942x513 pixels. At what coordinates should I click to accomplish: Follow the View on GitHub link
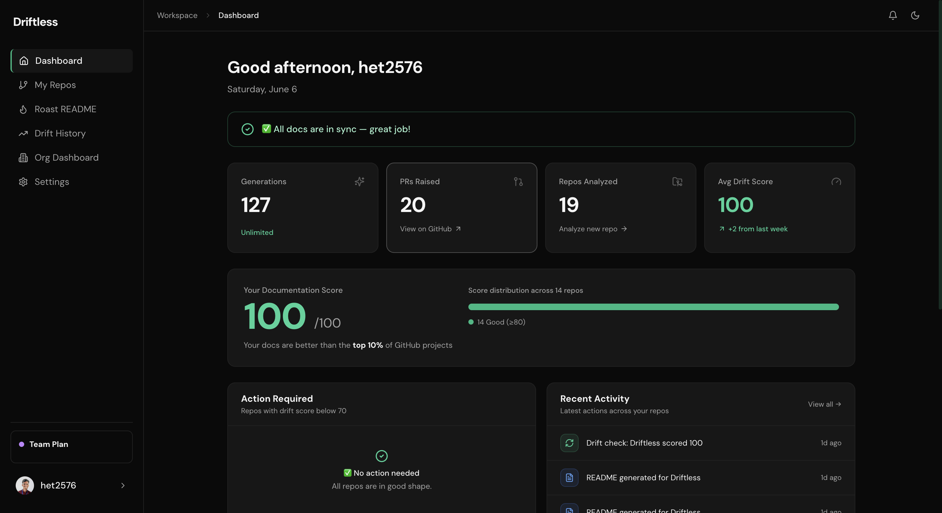coord(430,229)
